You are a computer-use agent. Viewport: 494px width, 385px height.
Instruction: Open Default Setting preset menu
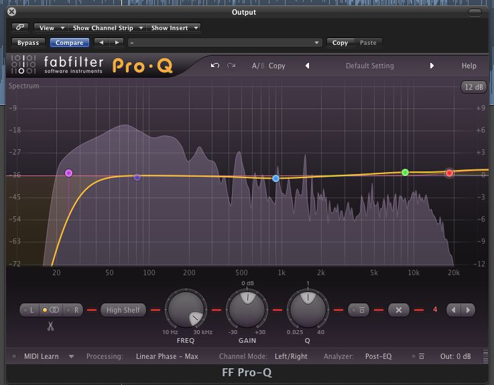pyautogui.click(x=369, y=66)
